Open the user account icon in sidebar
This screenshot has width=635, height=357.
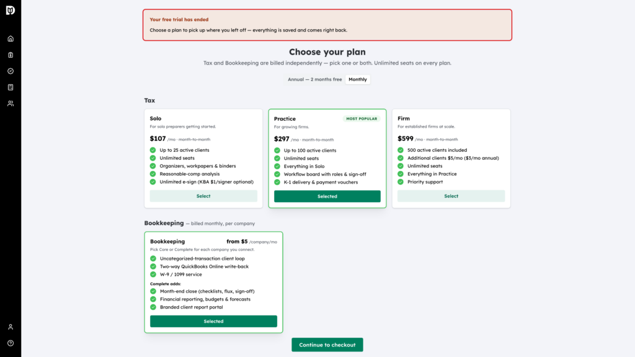click(11, 327)
